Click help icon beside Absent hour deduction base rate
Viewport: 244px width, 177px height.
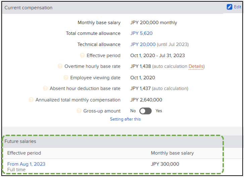click(45, 89)
